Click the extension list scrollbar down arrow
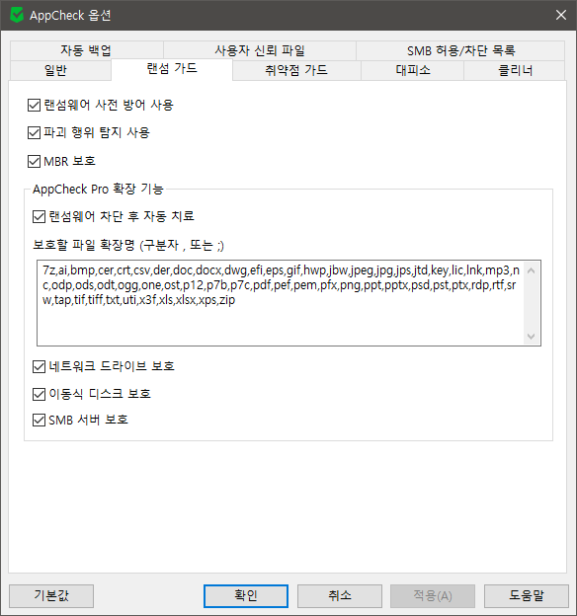The image size is (577, 616). tap(532, 337)
